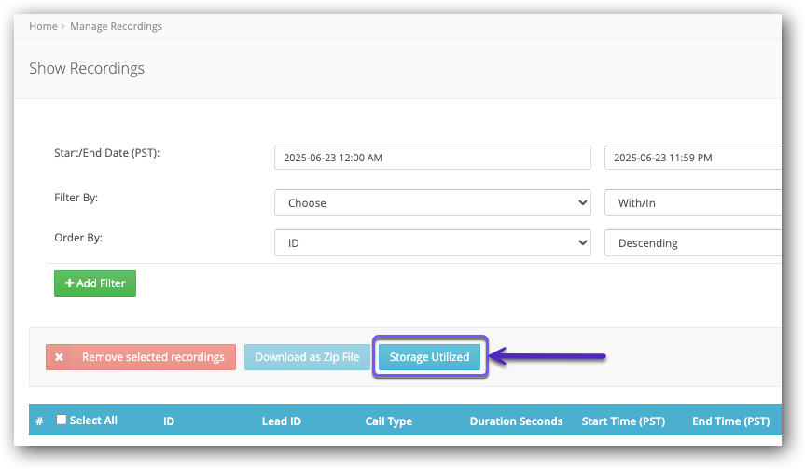
Task: Open the Descending sort order dropdown
Action: pos(693,242)
